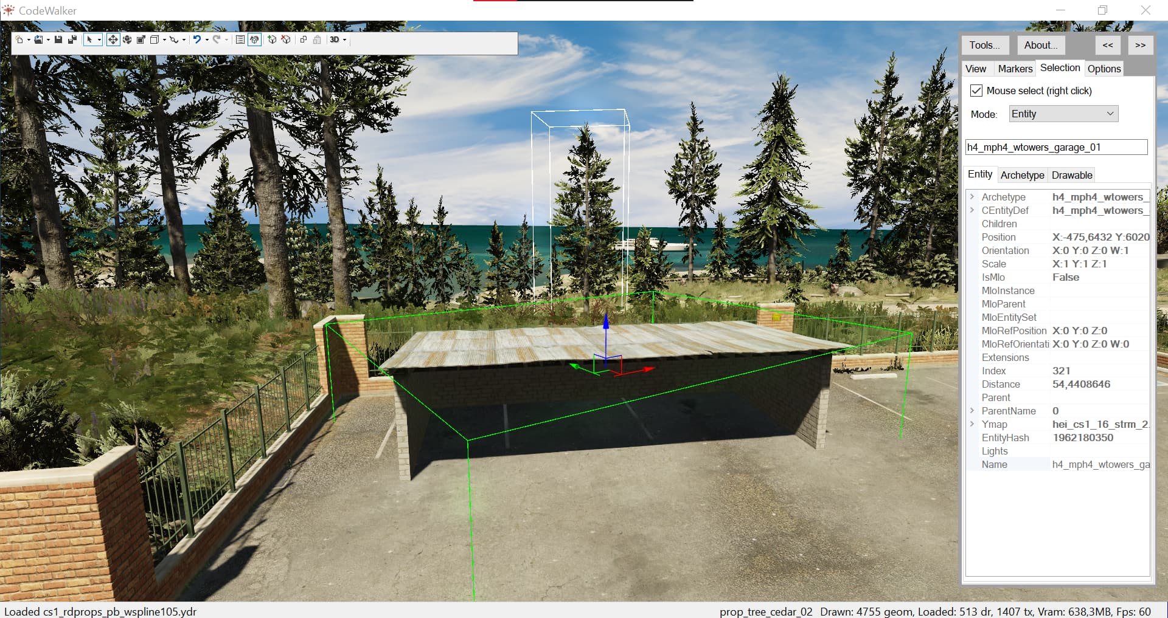This screenshot has width=1168, height=618.
Task: Select the Entity sub-tab
Action: click(x=980, y=174)
